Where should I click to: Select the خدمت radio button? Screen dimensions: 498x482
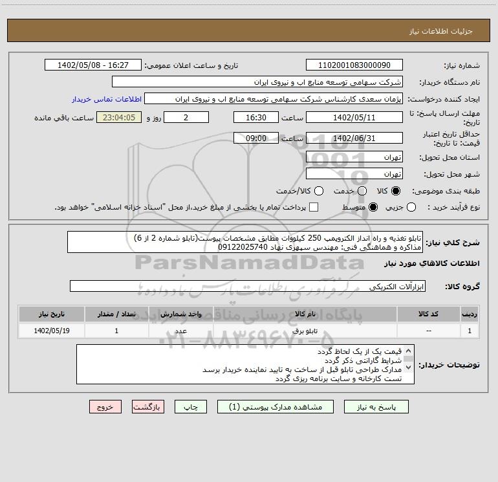click(x=362, y=191)
